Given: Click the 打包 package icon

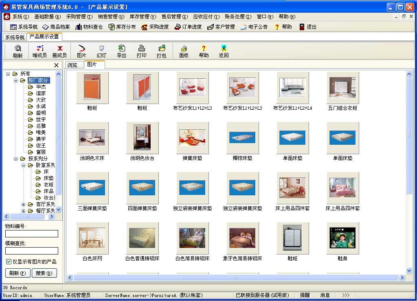Looking at the screenshot, I should point(161,51).
